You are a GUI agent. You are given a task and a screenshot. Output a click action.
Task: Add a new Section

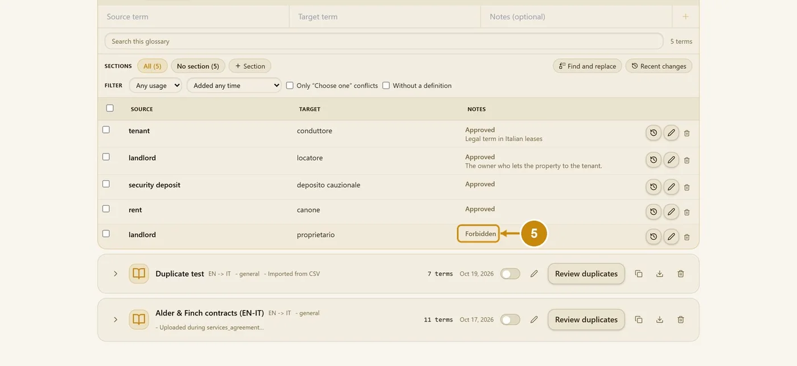point(250,66)
